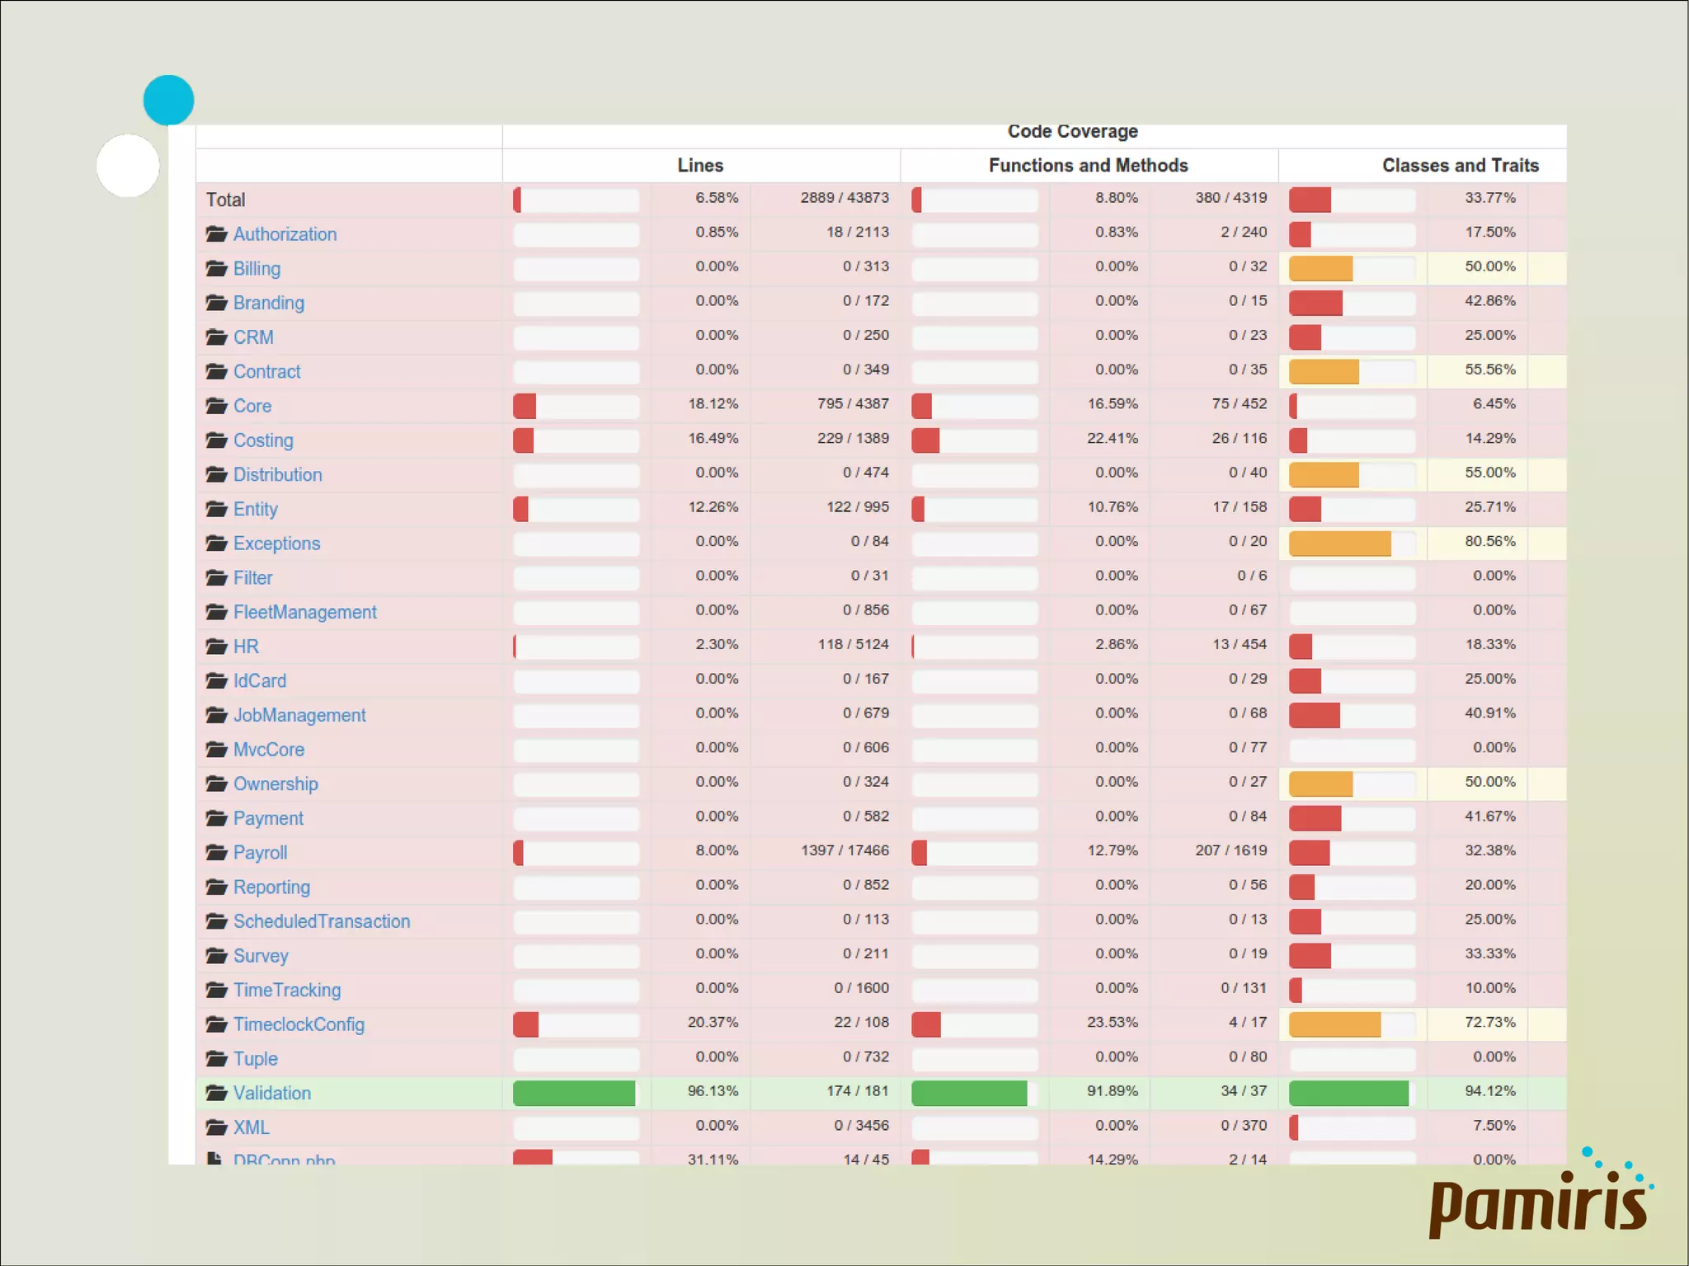
Task: Click the folder icon next to Billing
Action: point(216,269)
